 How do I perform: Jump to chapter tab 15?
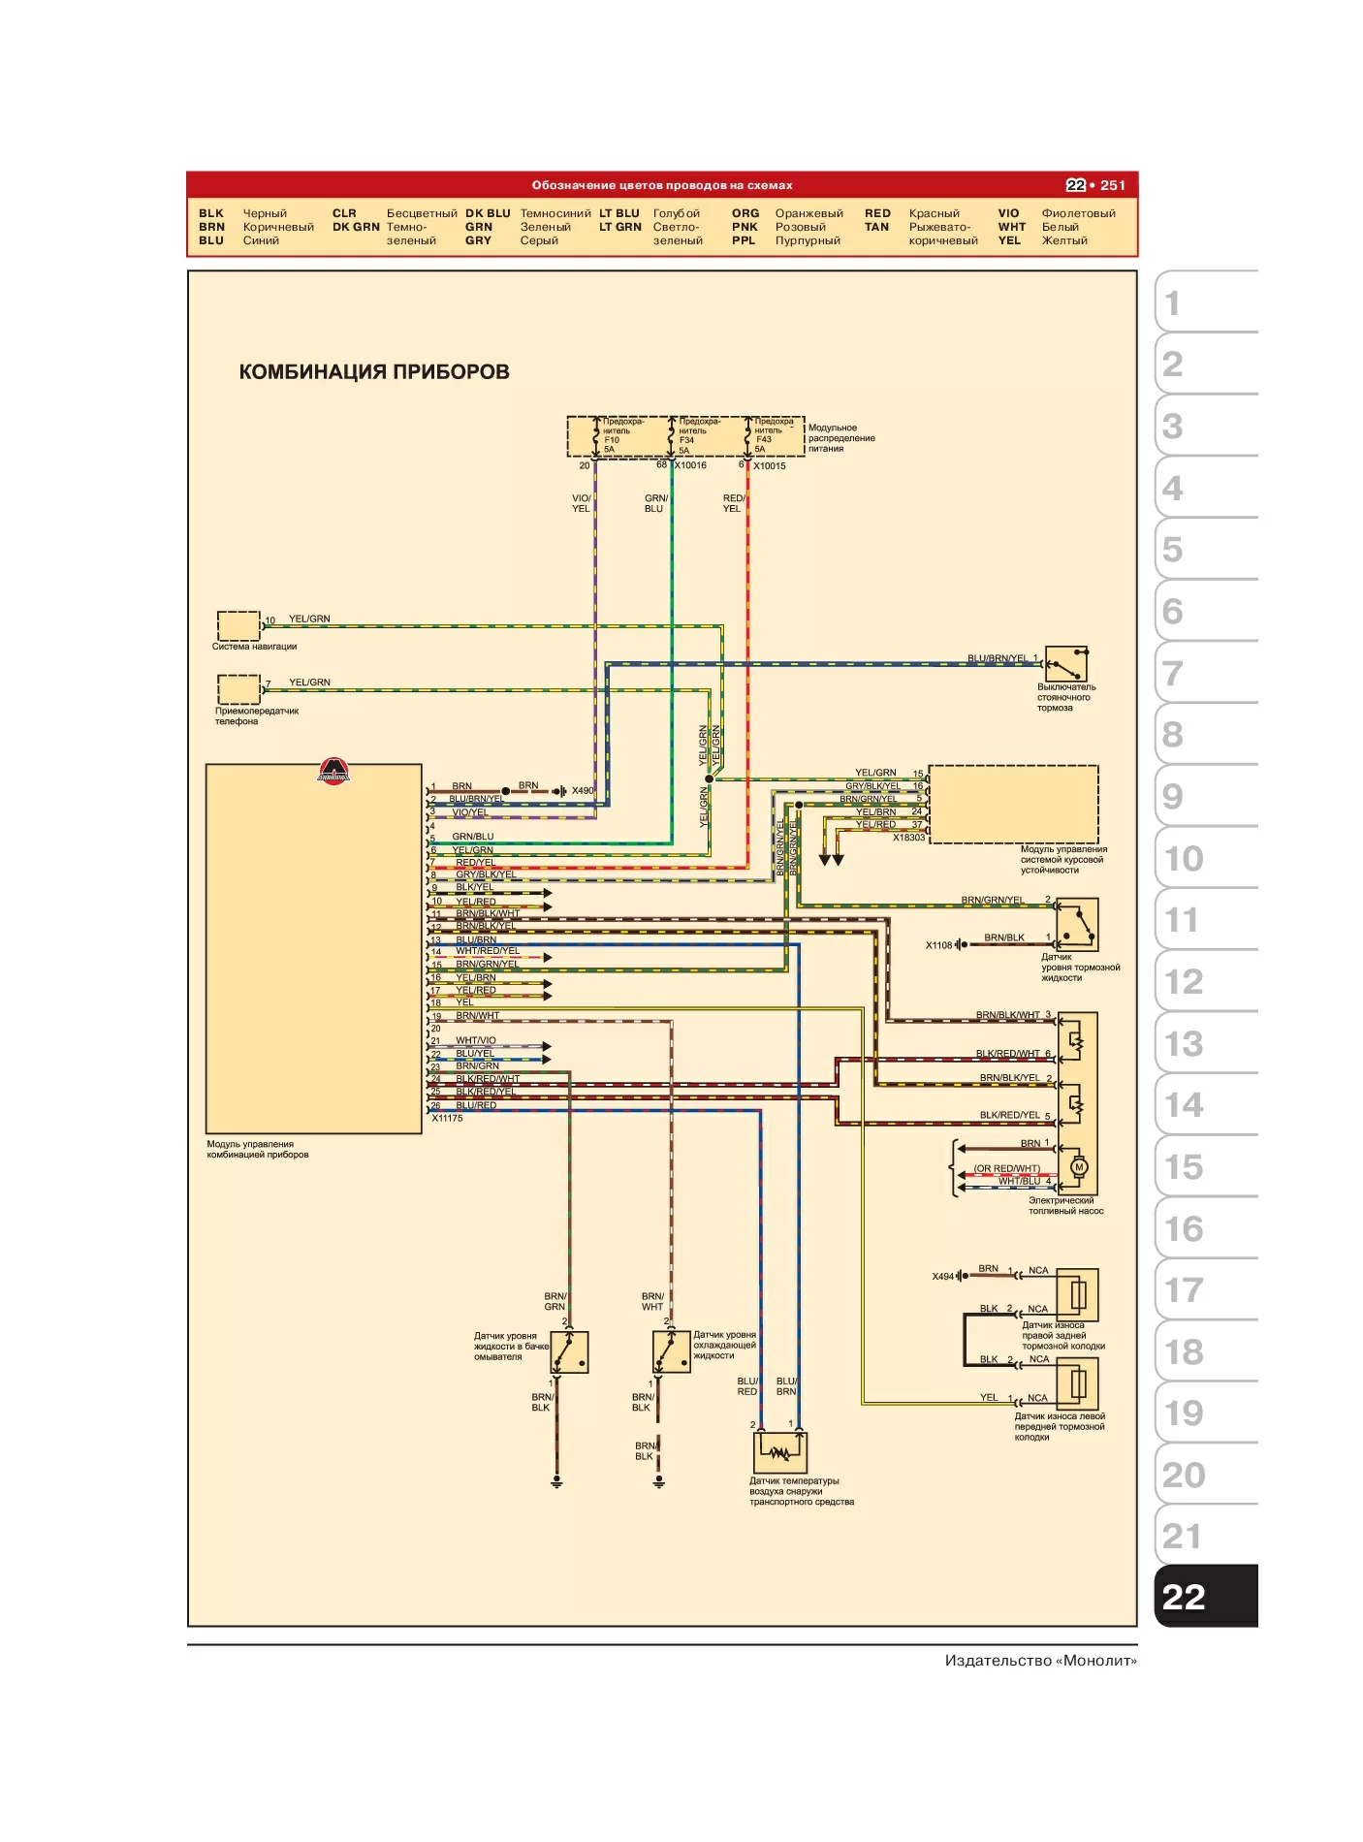1206,1165
